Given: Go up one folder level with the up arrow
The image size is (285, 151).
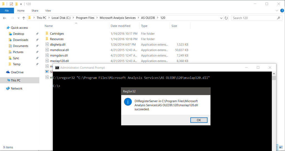Looking at the screenshot, I should point(23,18).
